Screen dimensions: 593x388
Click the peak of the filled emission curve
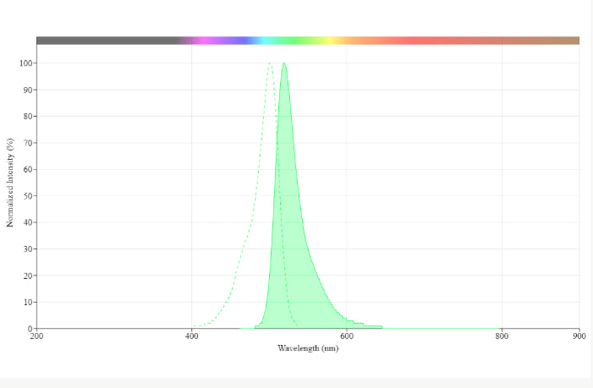(x=284, y=63)
